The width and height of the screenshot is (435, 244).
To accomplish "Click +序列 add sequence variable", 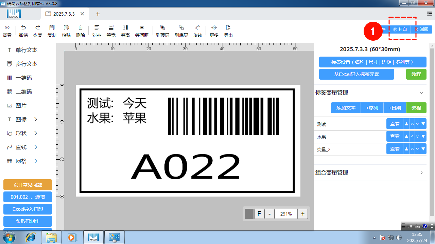I will pos(372,108).
